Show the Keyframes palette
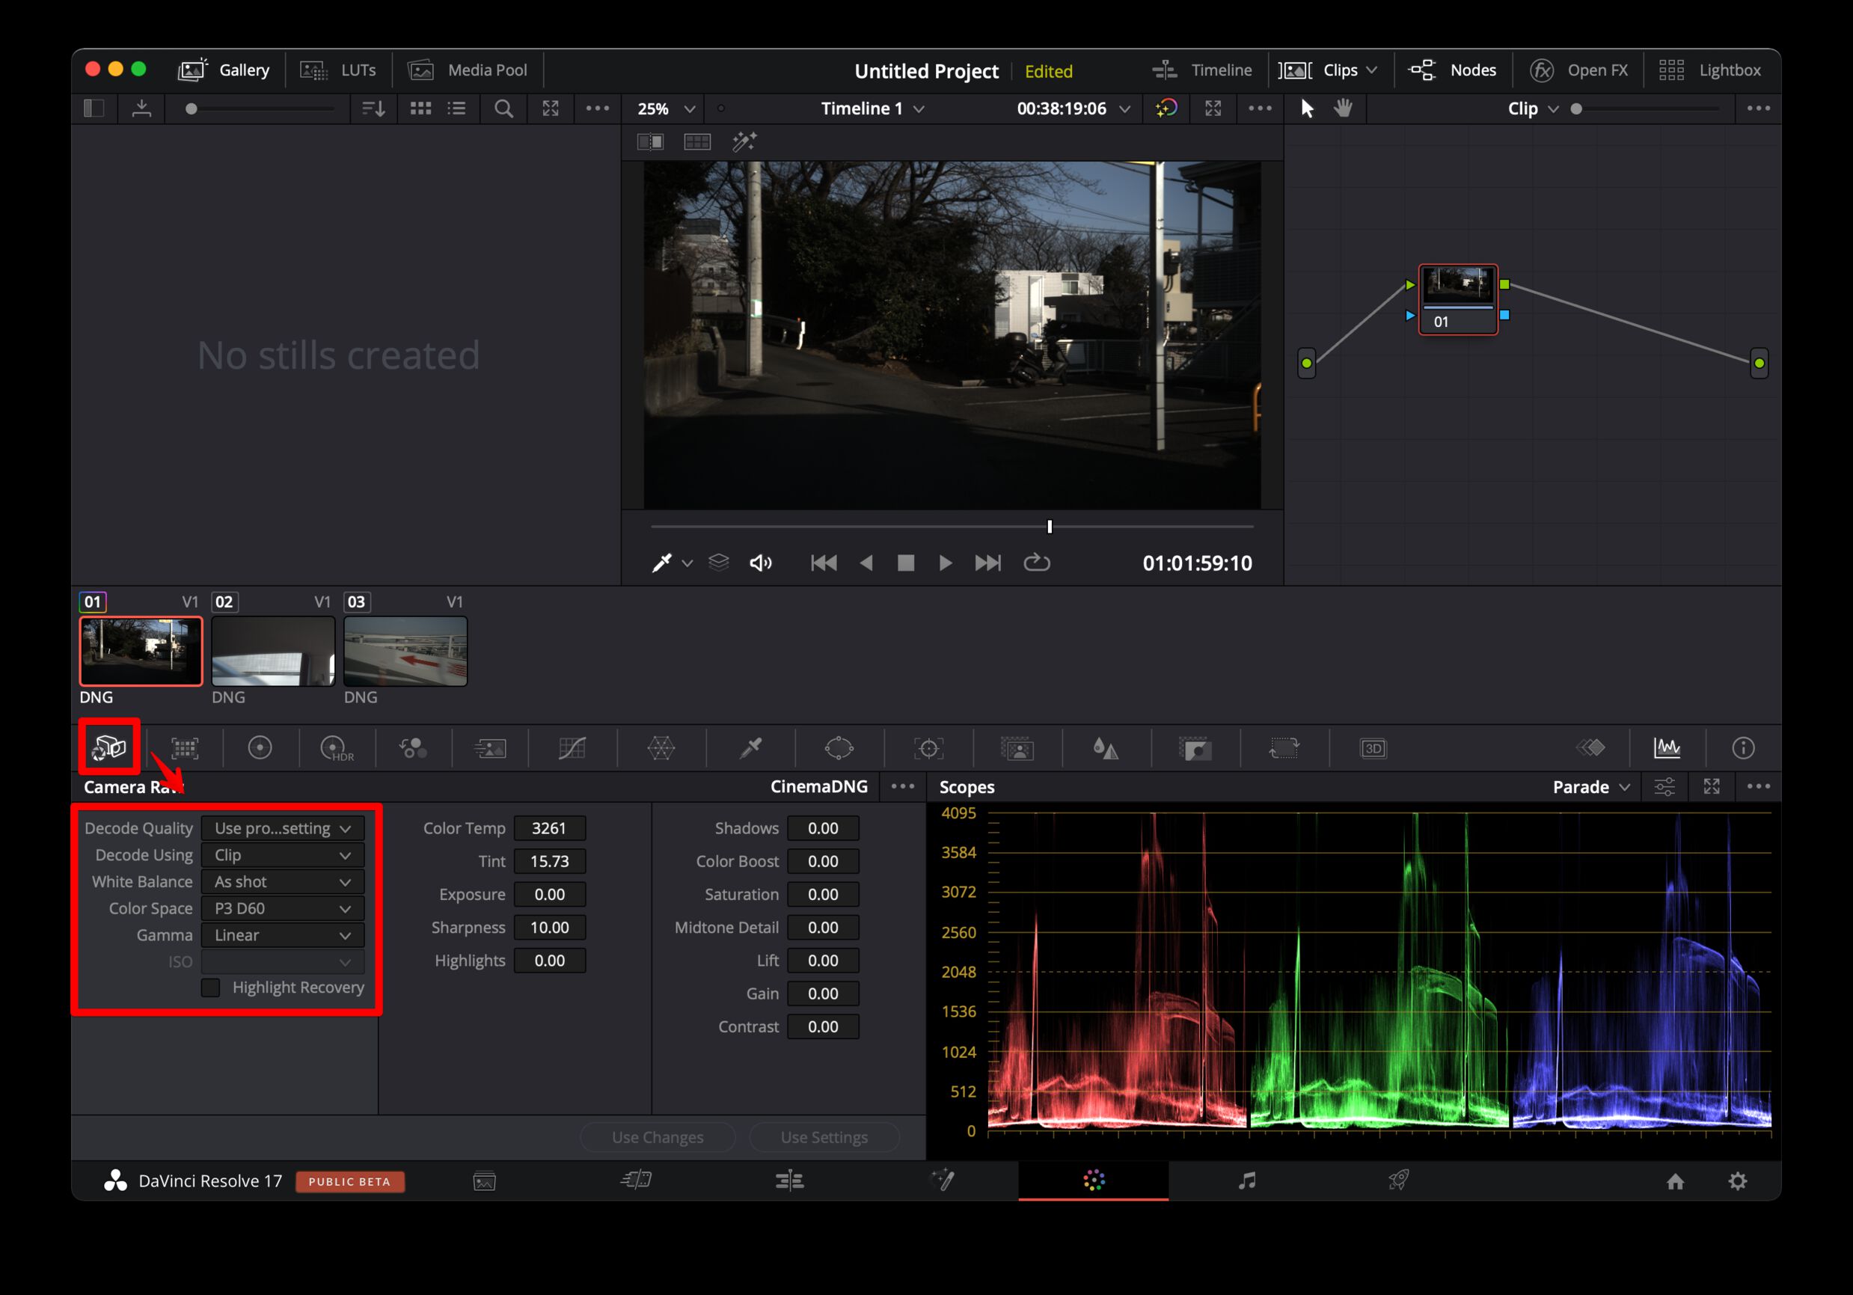Image resolution: width=1853 pixels, height=1295 pixels. (x=1590, y=748)
